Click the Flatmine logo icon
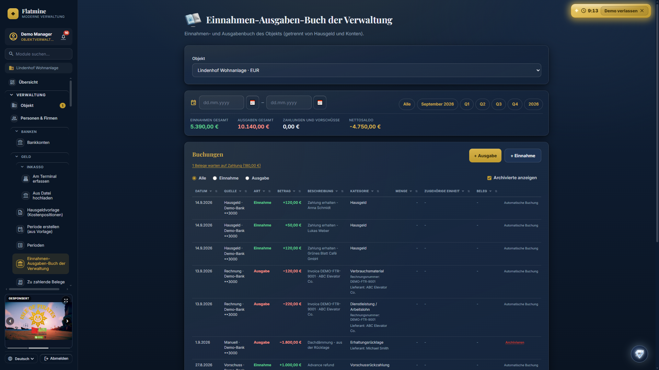The height and width of the screenshot is (370, 659). pos(13,14)
